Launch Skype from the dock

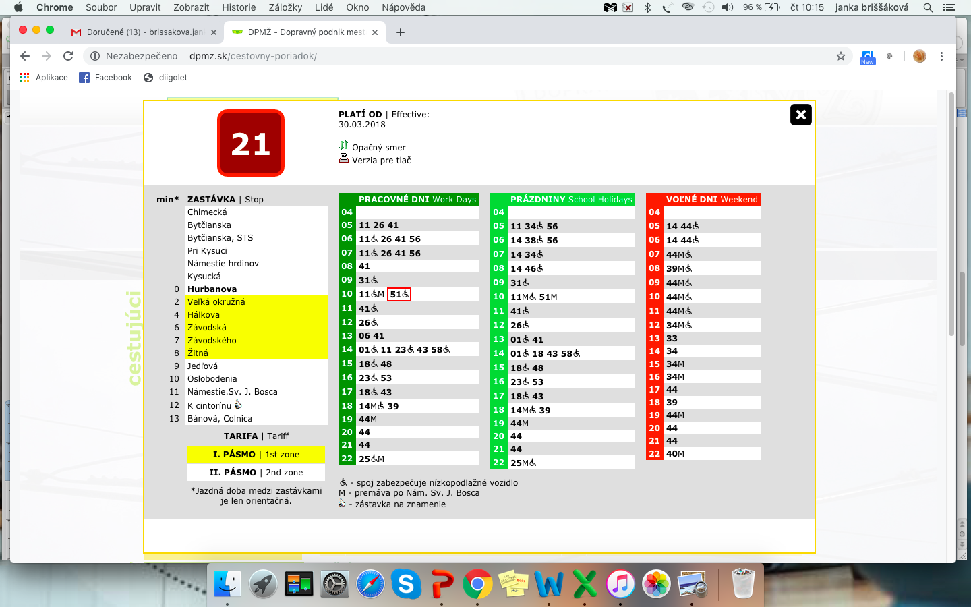[x=406, y=583]
